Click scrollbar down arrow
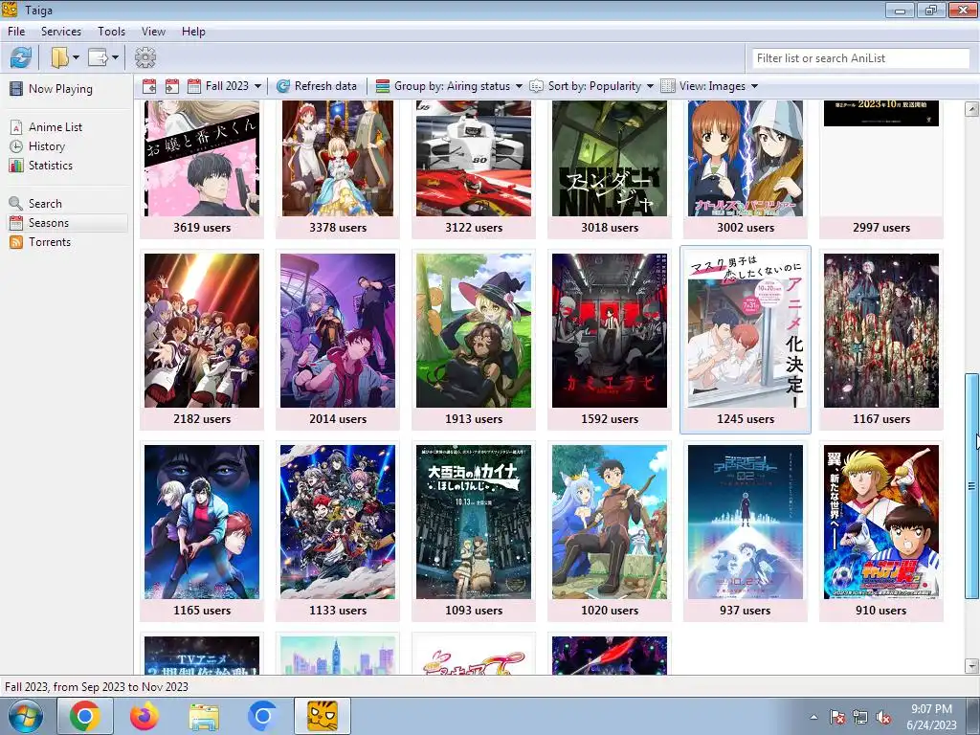The width and height of the screenshot is (980, 735). tap(971, 666)
